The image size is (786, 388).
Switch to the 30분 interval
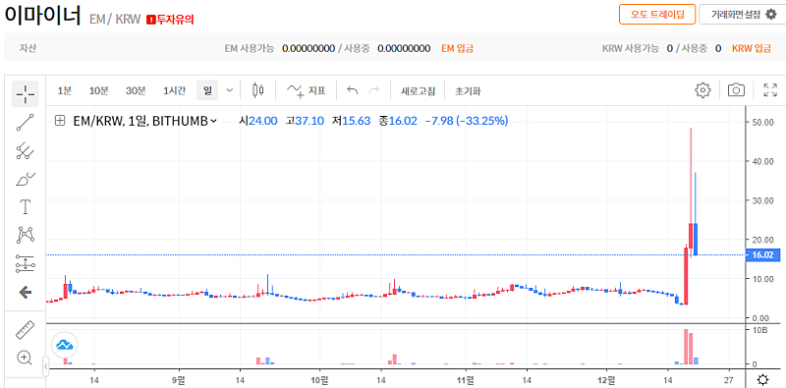tap(136, 90)
